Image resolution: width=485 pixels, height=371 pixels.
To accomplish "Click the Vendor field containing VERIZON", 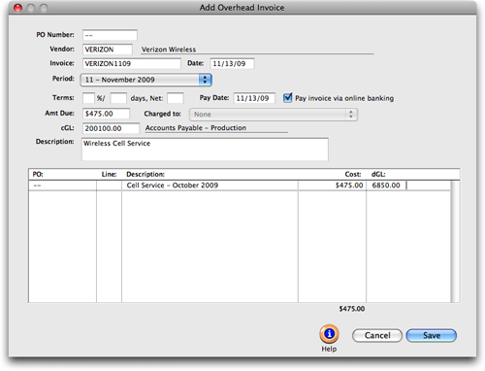I will [x=108, y=50].
